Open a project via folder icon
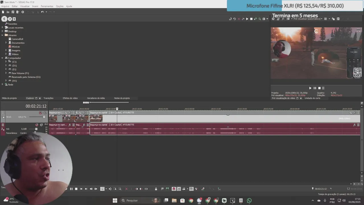The width and height of the screenshot is (364, 205). [8, 12]
